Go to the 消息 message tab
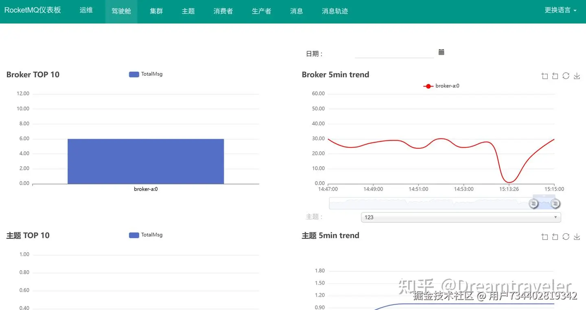The image size is (586, 310). click(297, 11)
